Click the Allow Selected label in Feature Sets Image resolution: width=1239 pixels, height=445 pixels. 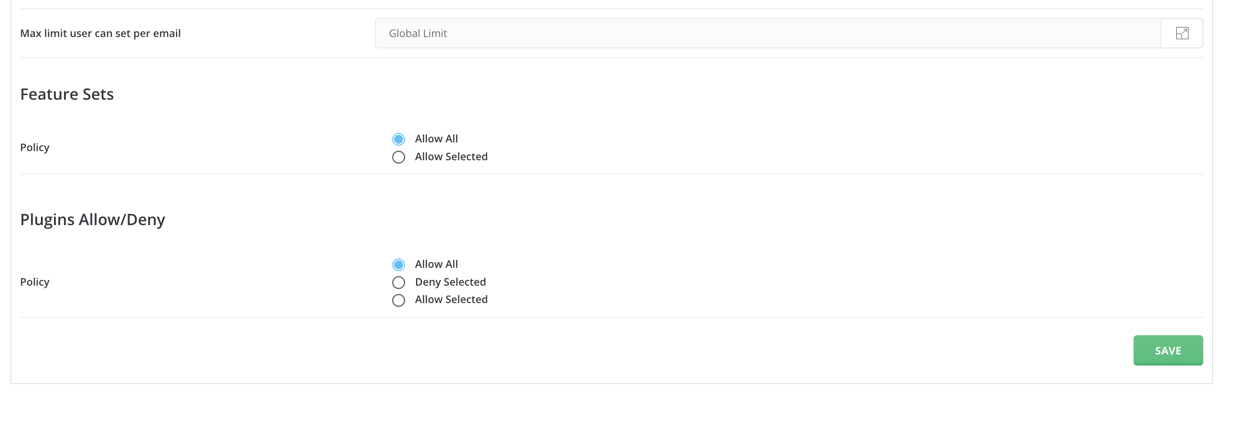[x=451, y=157]
